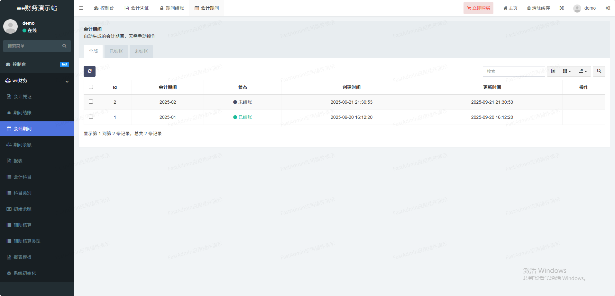Image resolution: width=615 pixels, height=296 pixels.
Task: Click the magnifier advanced search button
Action: click(x=599, y=71)
